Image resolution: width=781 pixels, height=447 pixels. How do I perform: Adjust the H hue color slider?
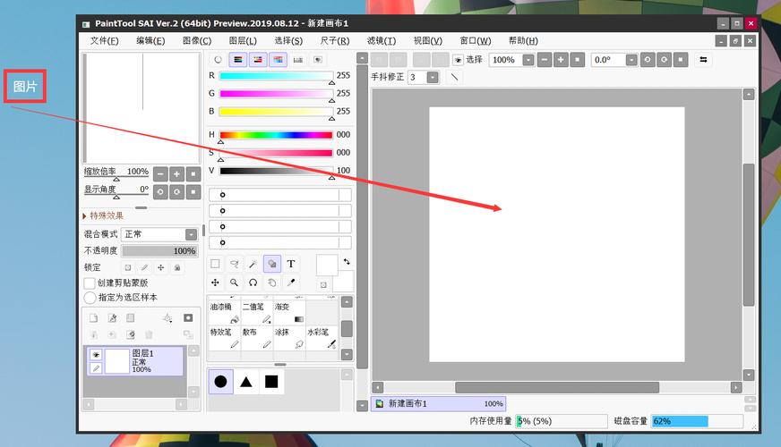(x=276, y=135)
